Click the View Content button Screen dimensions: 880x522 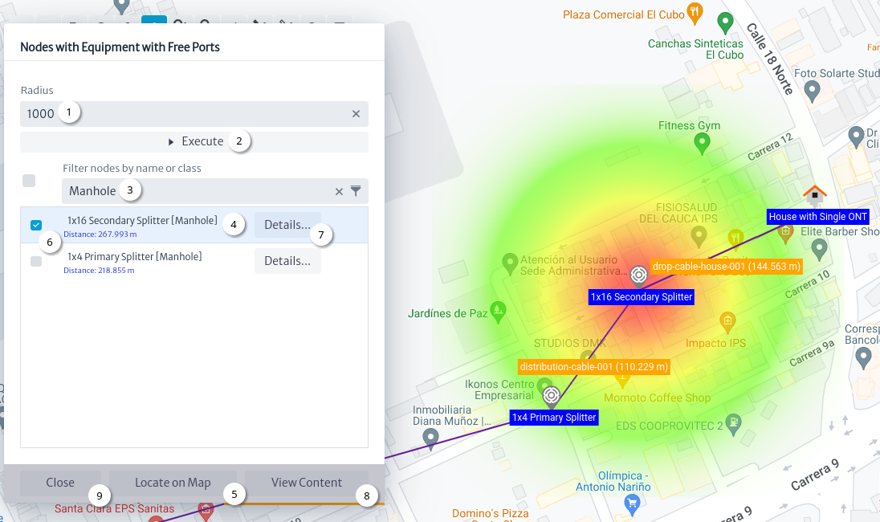[x=307, y=483]
